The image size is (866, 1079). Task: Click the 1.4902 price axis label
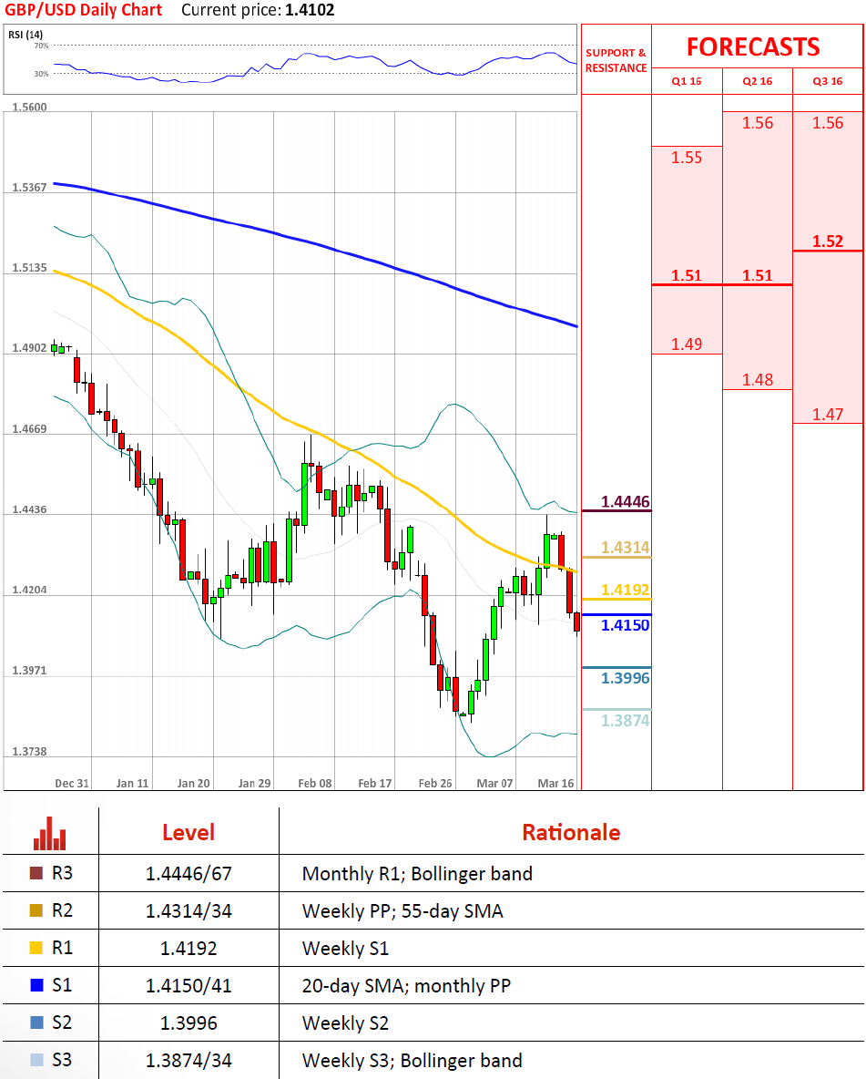(29, 348)
